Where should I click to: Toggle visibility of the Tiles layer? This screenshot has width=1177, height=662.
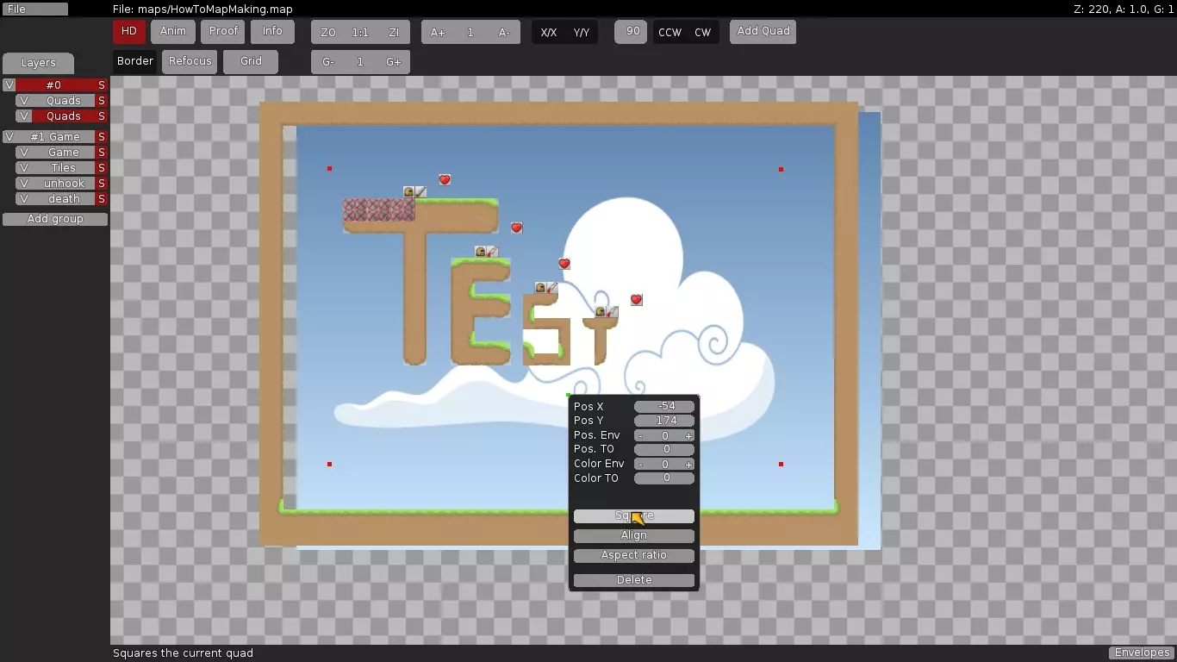(24, 168)
